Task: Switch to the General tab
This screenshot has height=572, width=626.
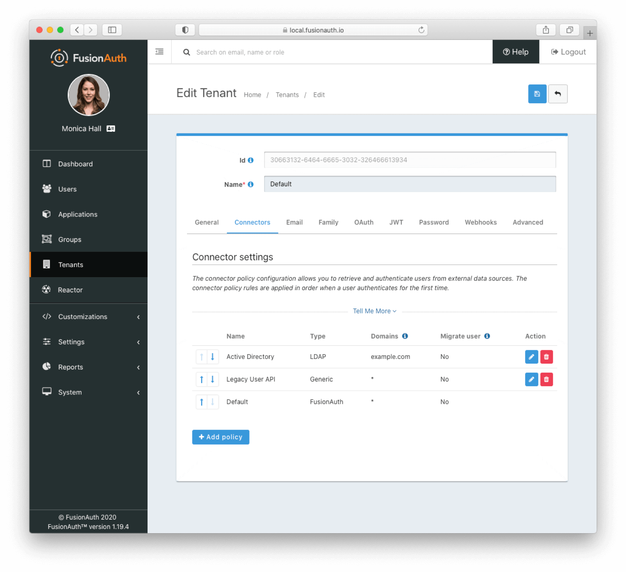Action: (x=207, y=222)
